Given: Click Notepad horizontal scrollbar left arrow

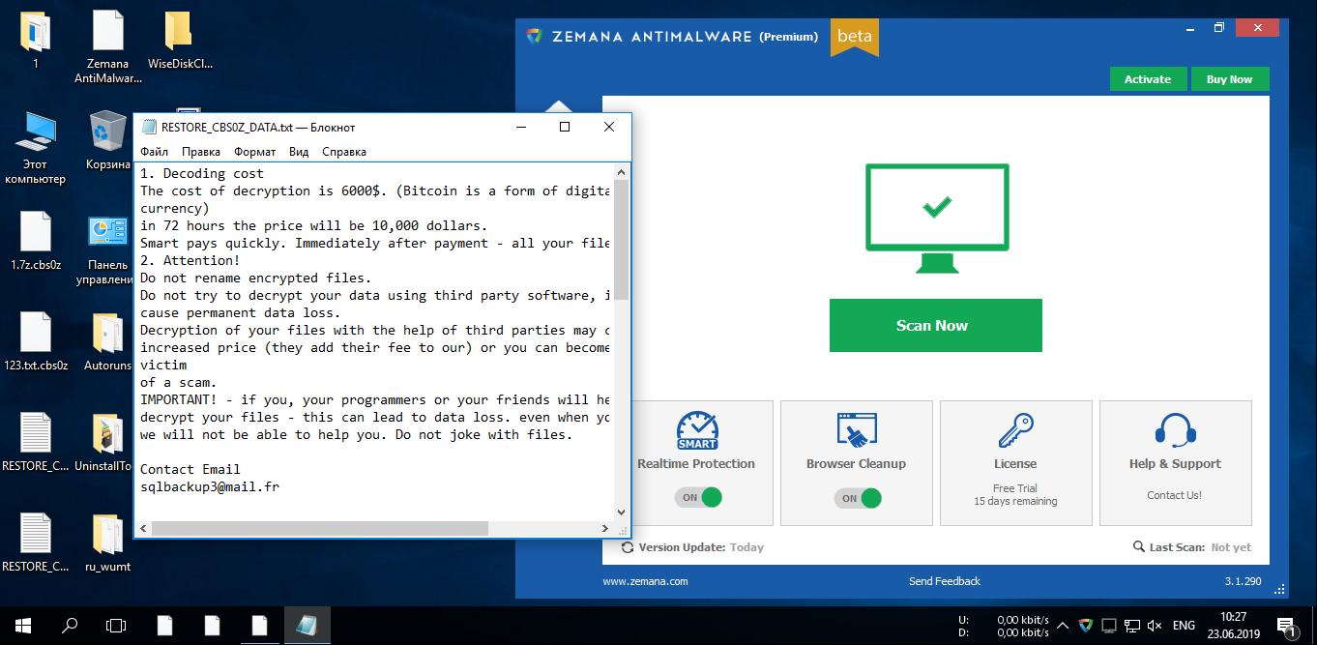Looking at the screenshot, I should [143, 529].
